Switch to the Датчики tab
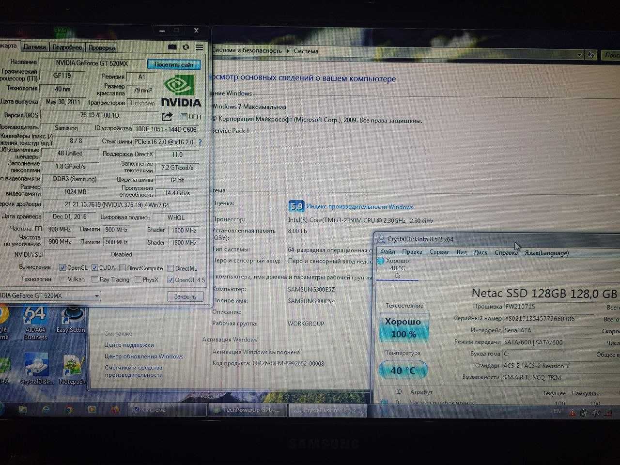 (x=34, y=47)
